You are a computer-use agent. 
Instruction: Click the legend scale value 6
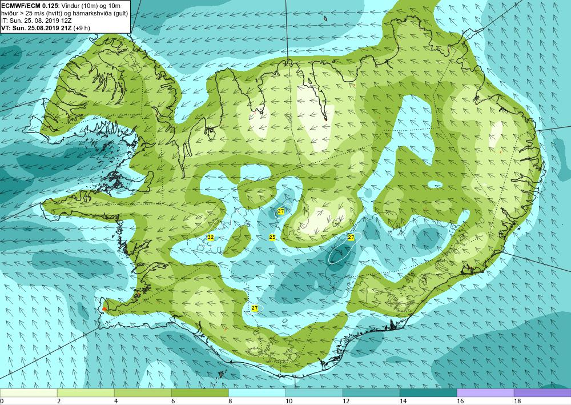174,402
